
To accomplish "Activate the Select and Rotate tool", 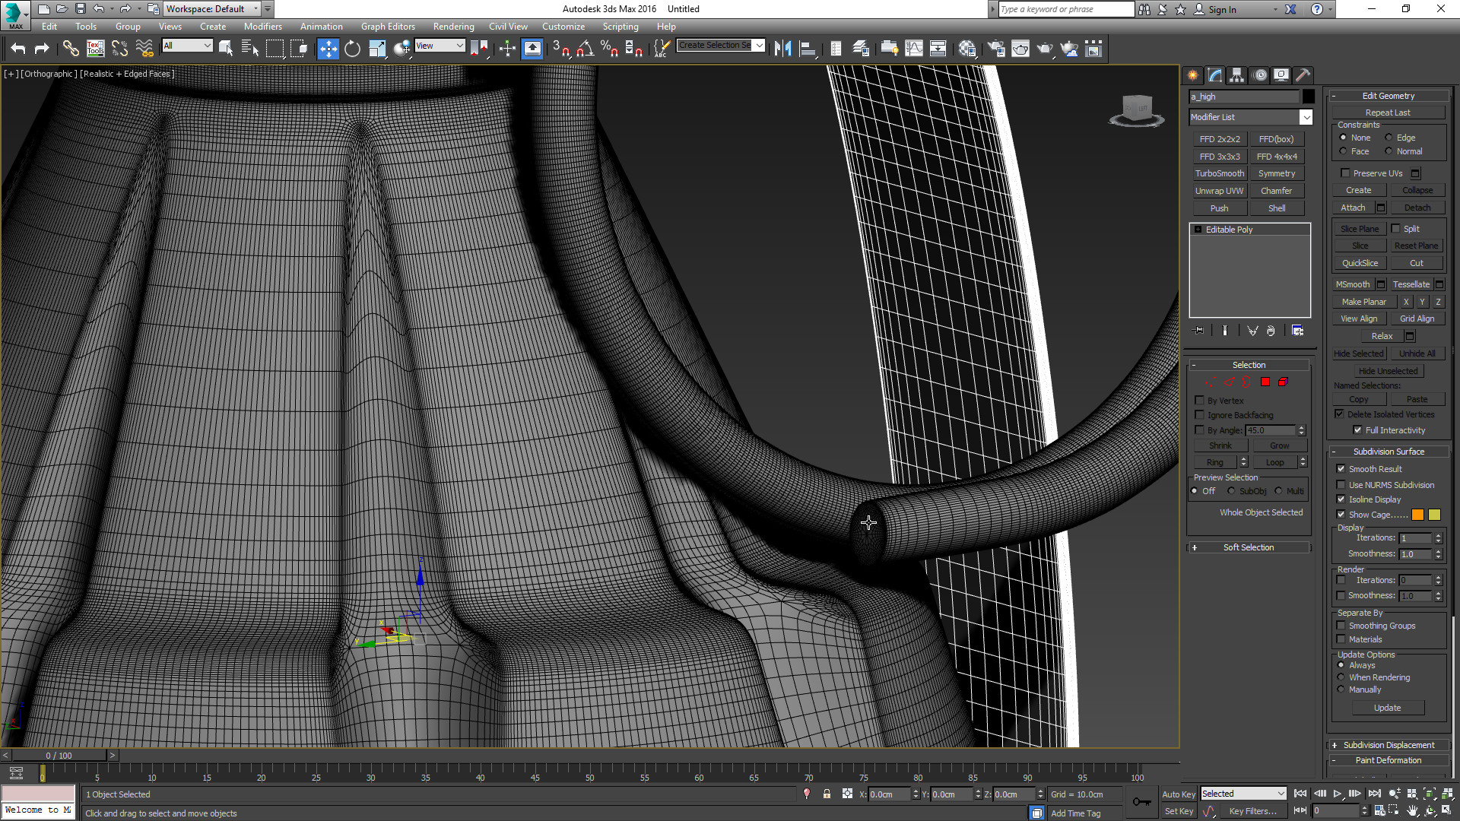I will [x=352, y=49].
